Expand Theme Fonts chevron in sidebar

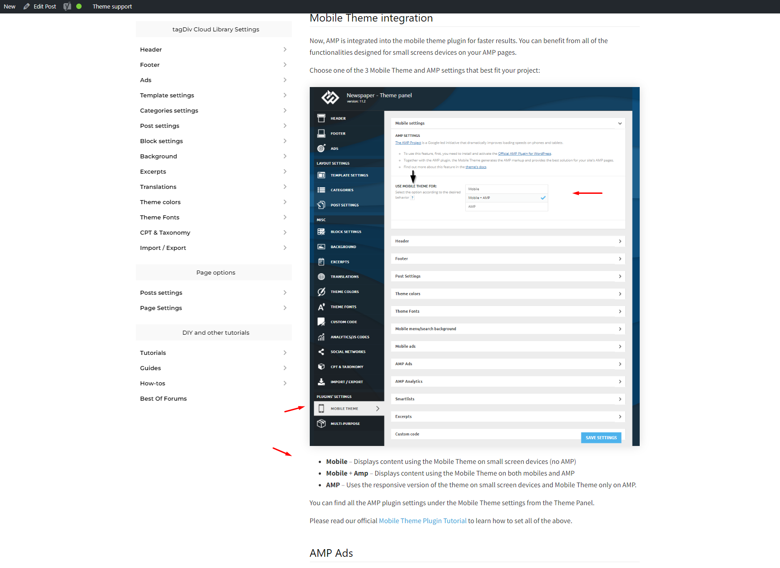[x=285, y=217]
